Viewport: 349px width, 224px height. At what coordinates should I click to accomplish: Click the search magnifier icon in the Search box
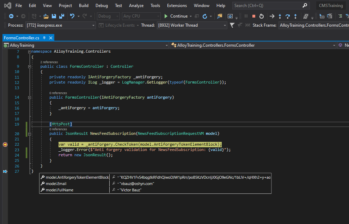305,5
